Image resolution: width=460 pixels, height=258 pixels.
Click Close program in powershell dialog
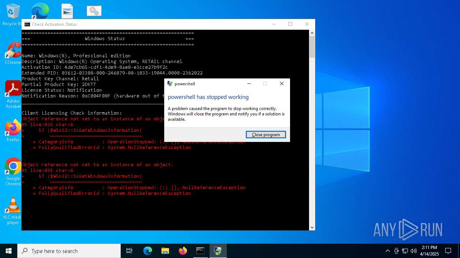pyautogui.click(x=266, y=135)
